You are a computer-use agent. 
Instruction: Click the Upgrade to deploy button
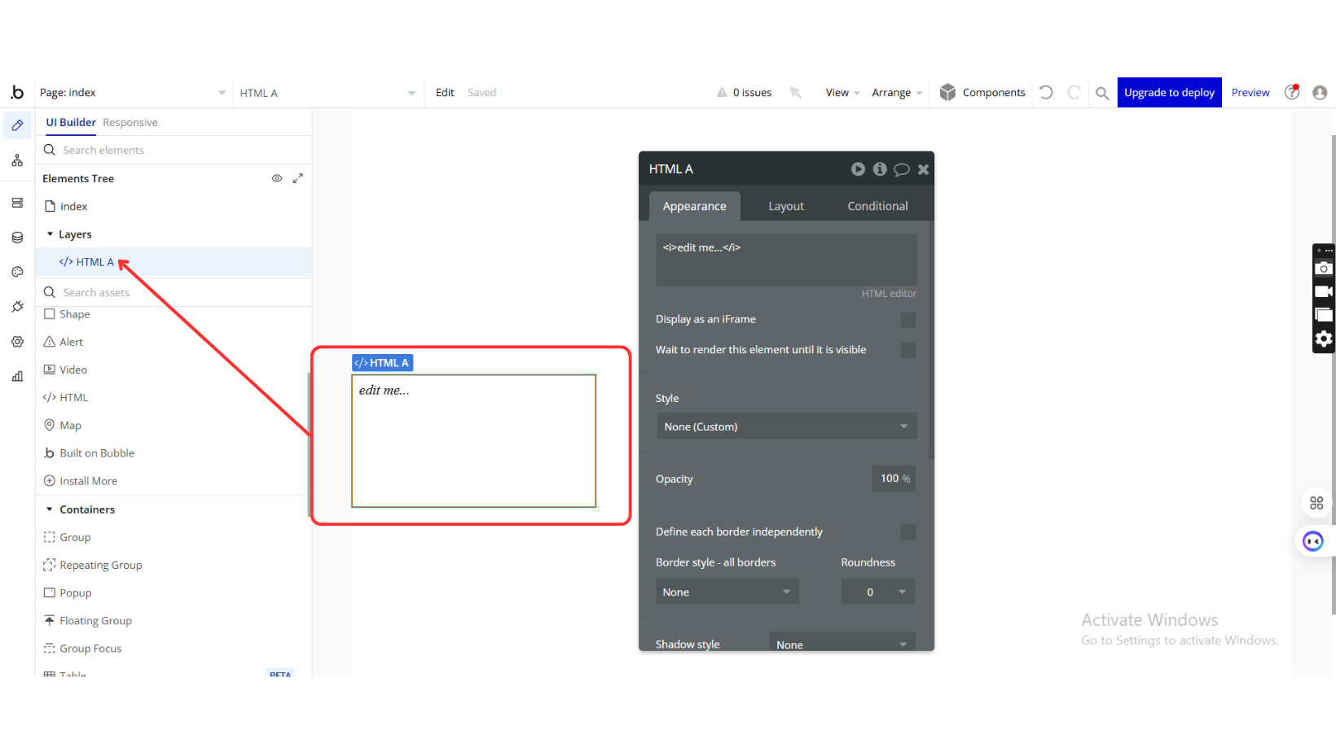[x=1169, y=93]
